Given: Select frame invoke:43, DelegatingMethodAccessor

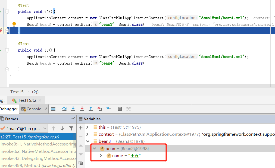Looking at the screenshot, I should 38,158.
